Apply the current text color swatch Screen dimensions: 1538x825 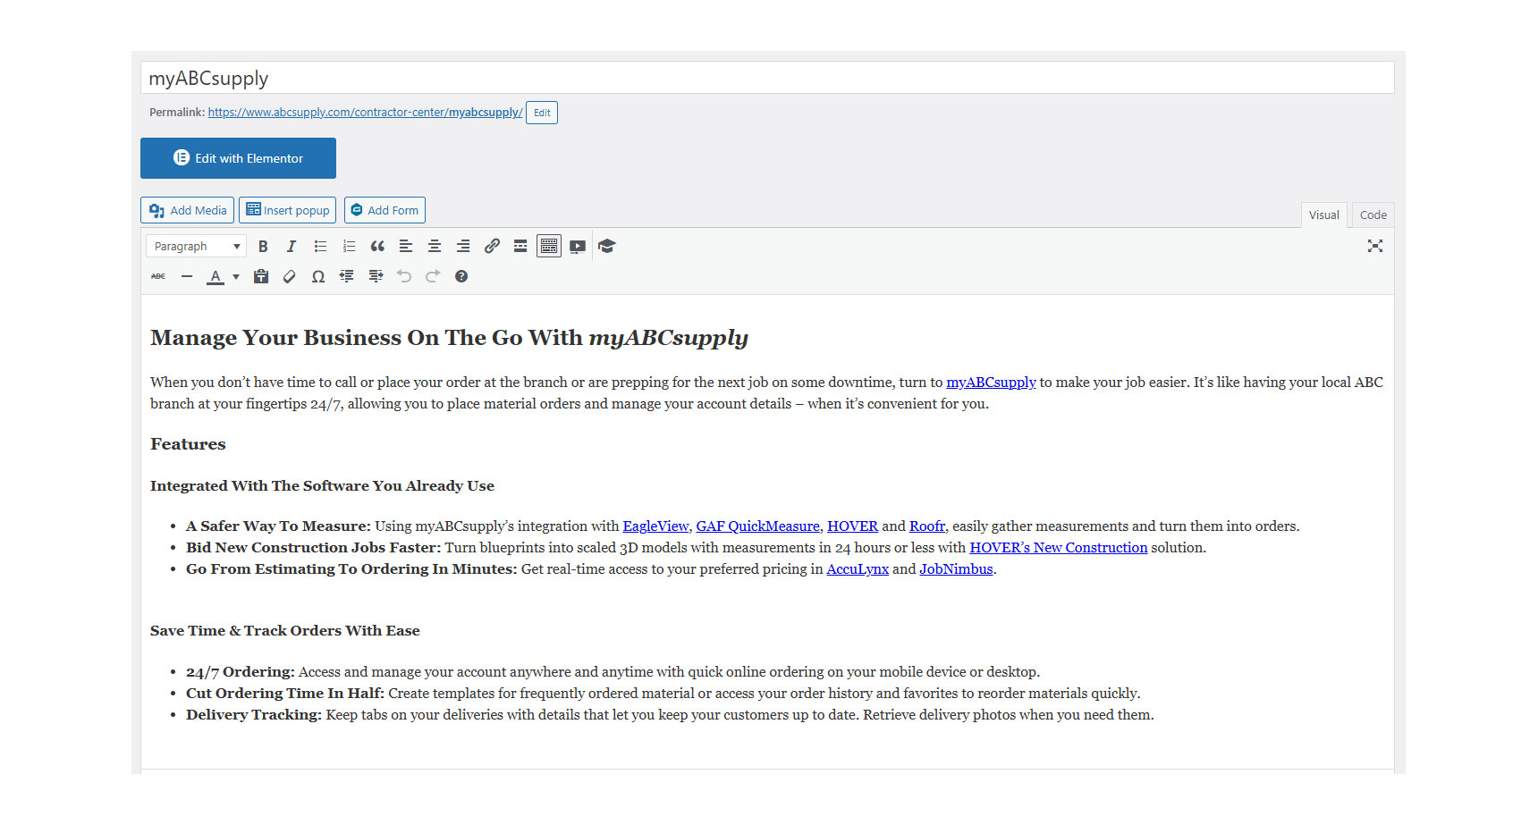pos(215,277)
